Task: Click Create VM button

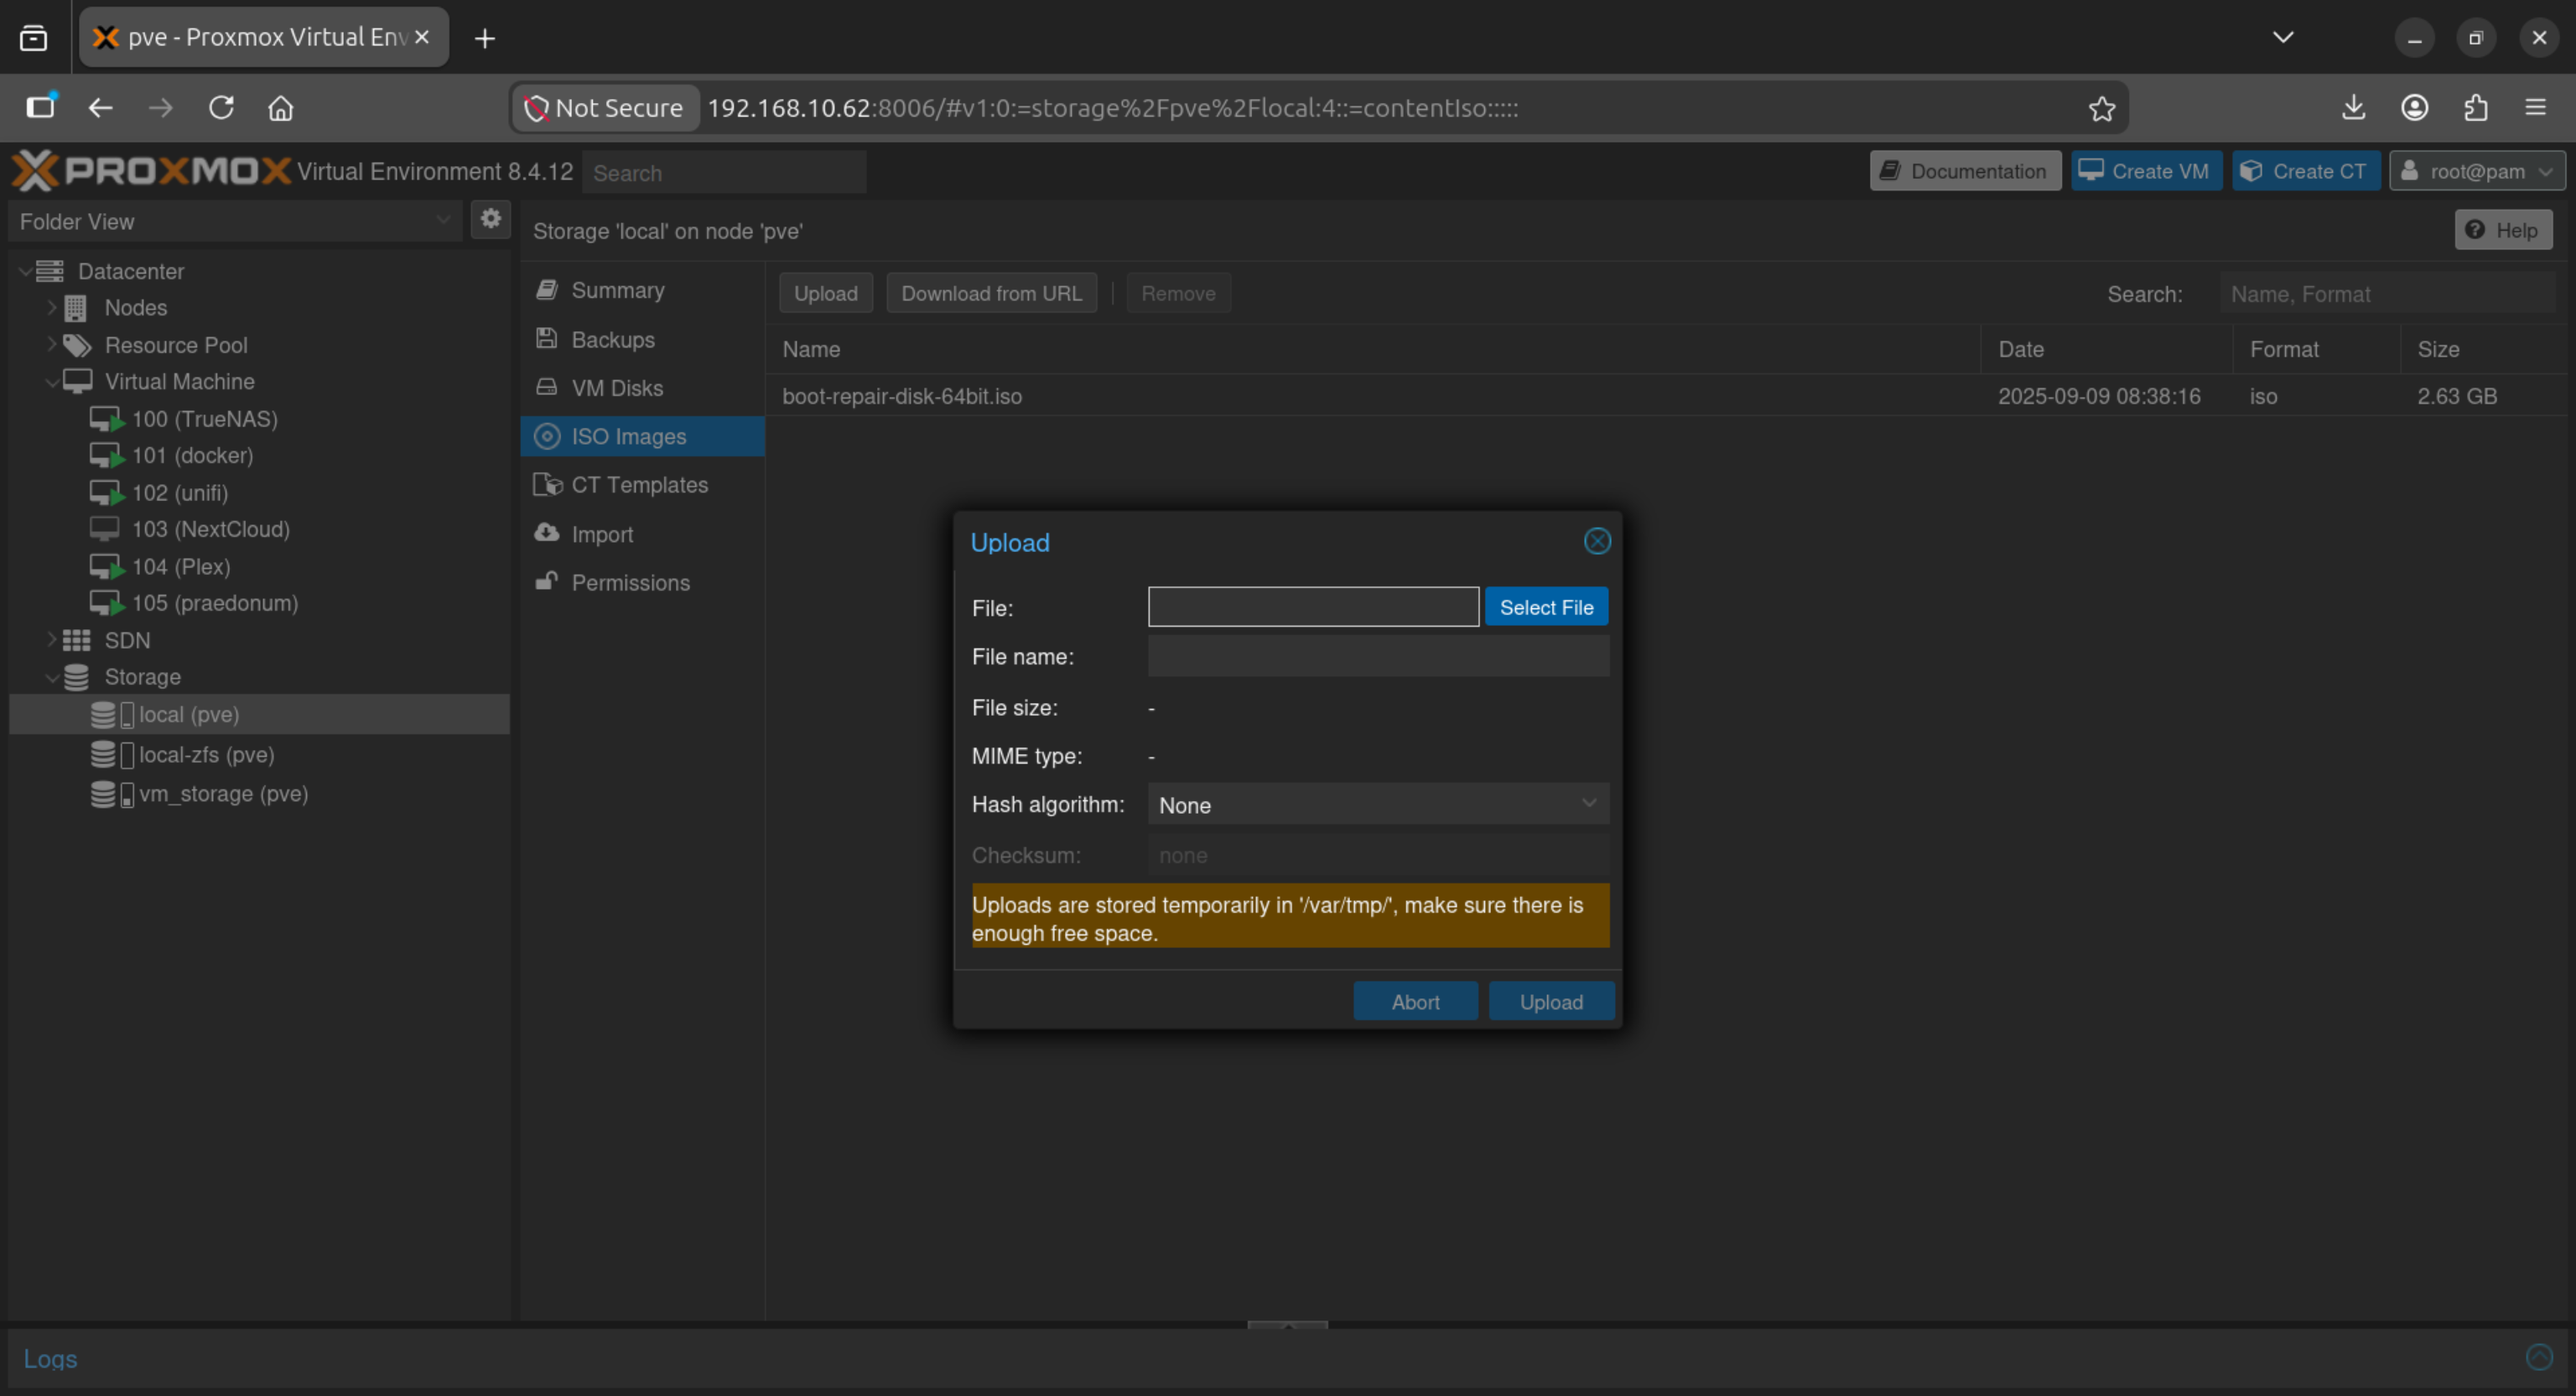Action: (2146, 171)
